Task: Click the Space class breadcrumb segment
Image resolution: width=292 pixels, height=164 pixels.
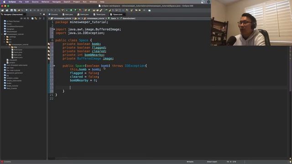Action: (114, 18)
